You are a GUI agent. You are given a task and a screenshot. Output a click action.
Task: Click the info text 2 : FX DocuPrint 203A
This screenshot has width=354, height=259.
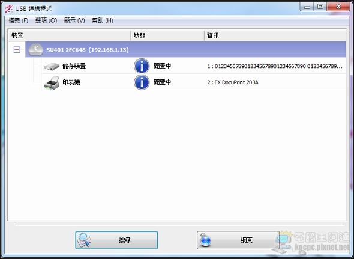pos(233,82)
